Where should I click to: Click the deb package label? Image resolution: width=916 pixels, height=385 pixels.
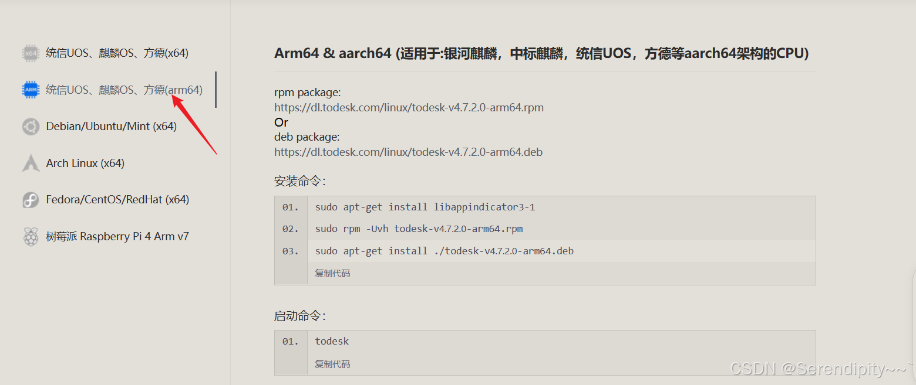point(307,137)
